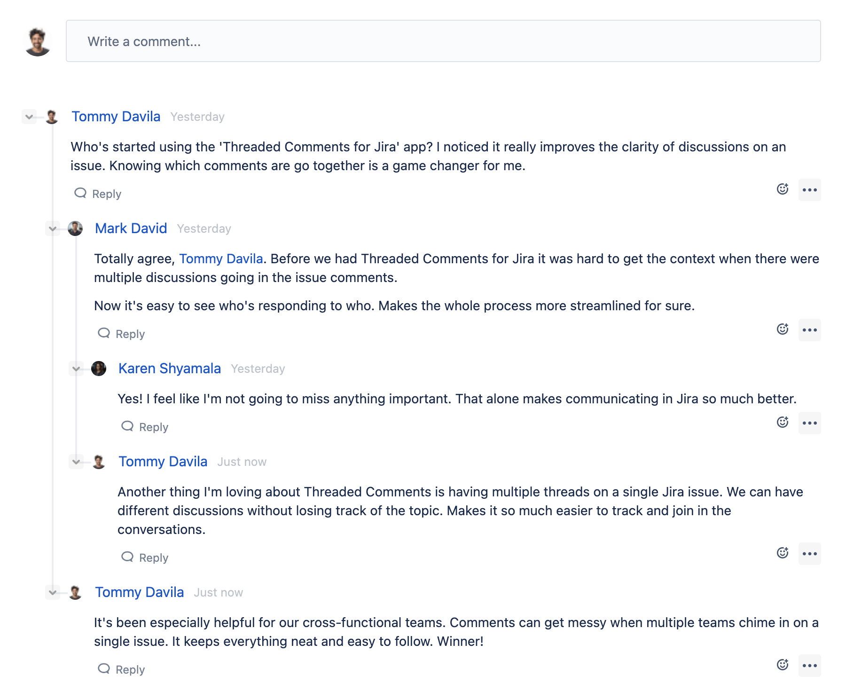This screenshot has width=846, height=691.
Task: Reply to Tommy Davila's first comment
Action: coord(98,194)
